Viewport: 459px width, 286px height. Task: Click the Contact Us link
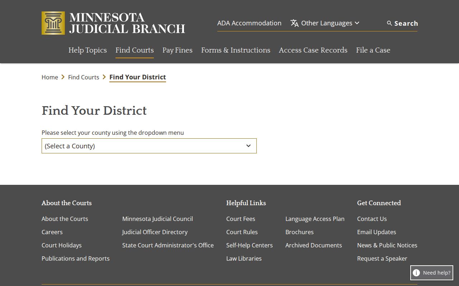[372, 219]
